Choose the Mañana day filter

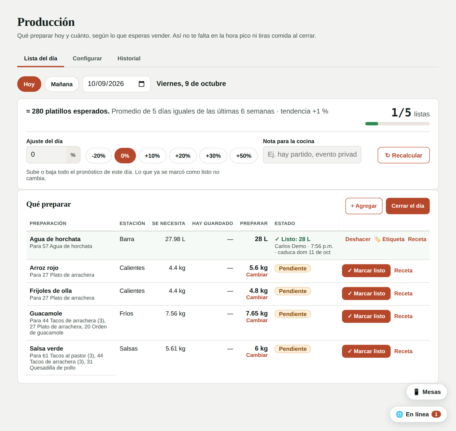point(62,84)
